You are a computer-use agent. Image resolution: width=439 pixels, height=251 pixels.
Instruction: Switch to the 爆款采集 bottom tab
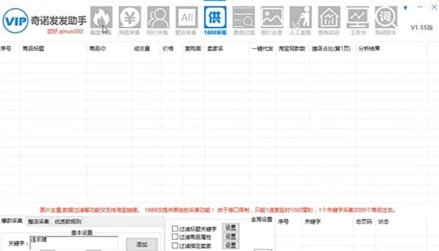[12, 221]
